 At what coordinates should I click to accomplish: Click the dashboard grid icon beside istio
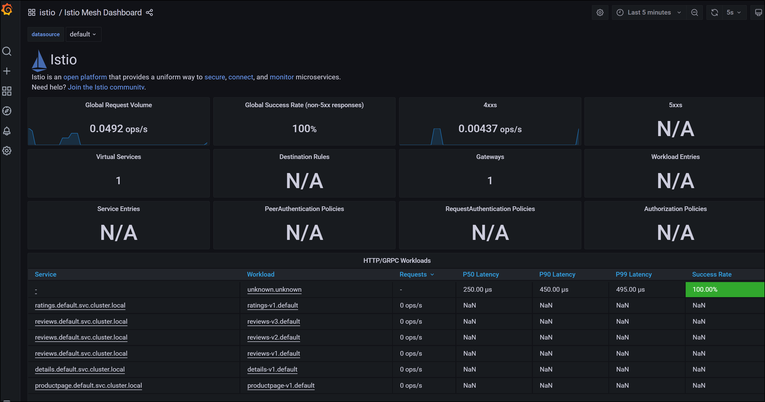[x=31, y=12]
